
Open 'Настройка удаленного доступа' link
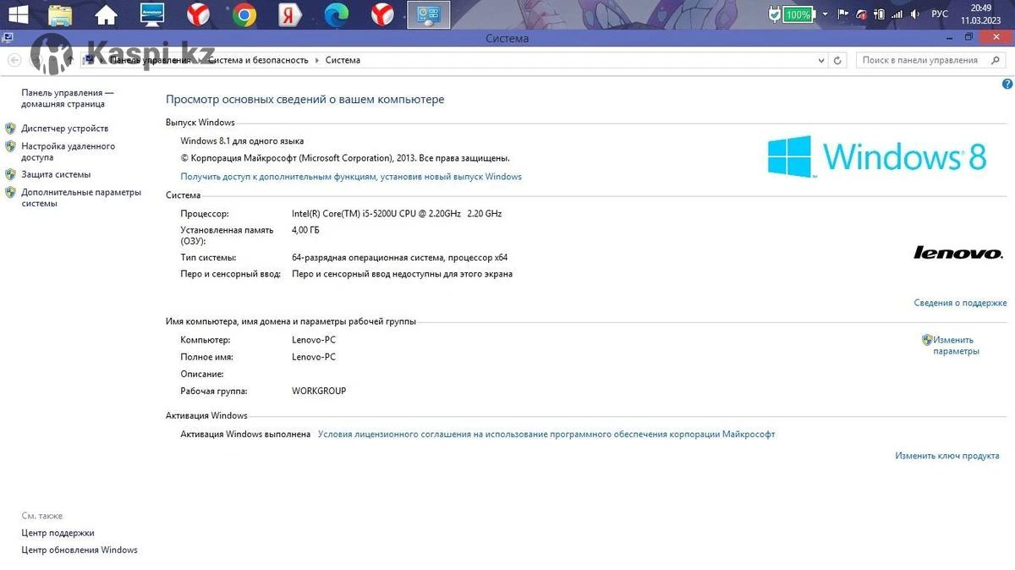(69, 151)
